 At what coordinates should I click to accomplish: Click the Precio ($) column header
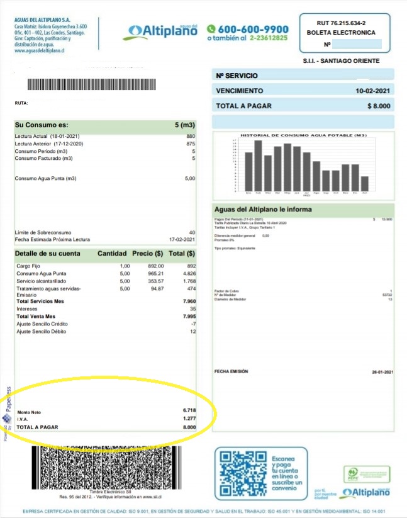pos(148,254)
